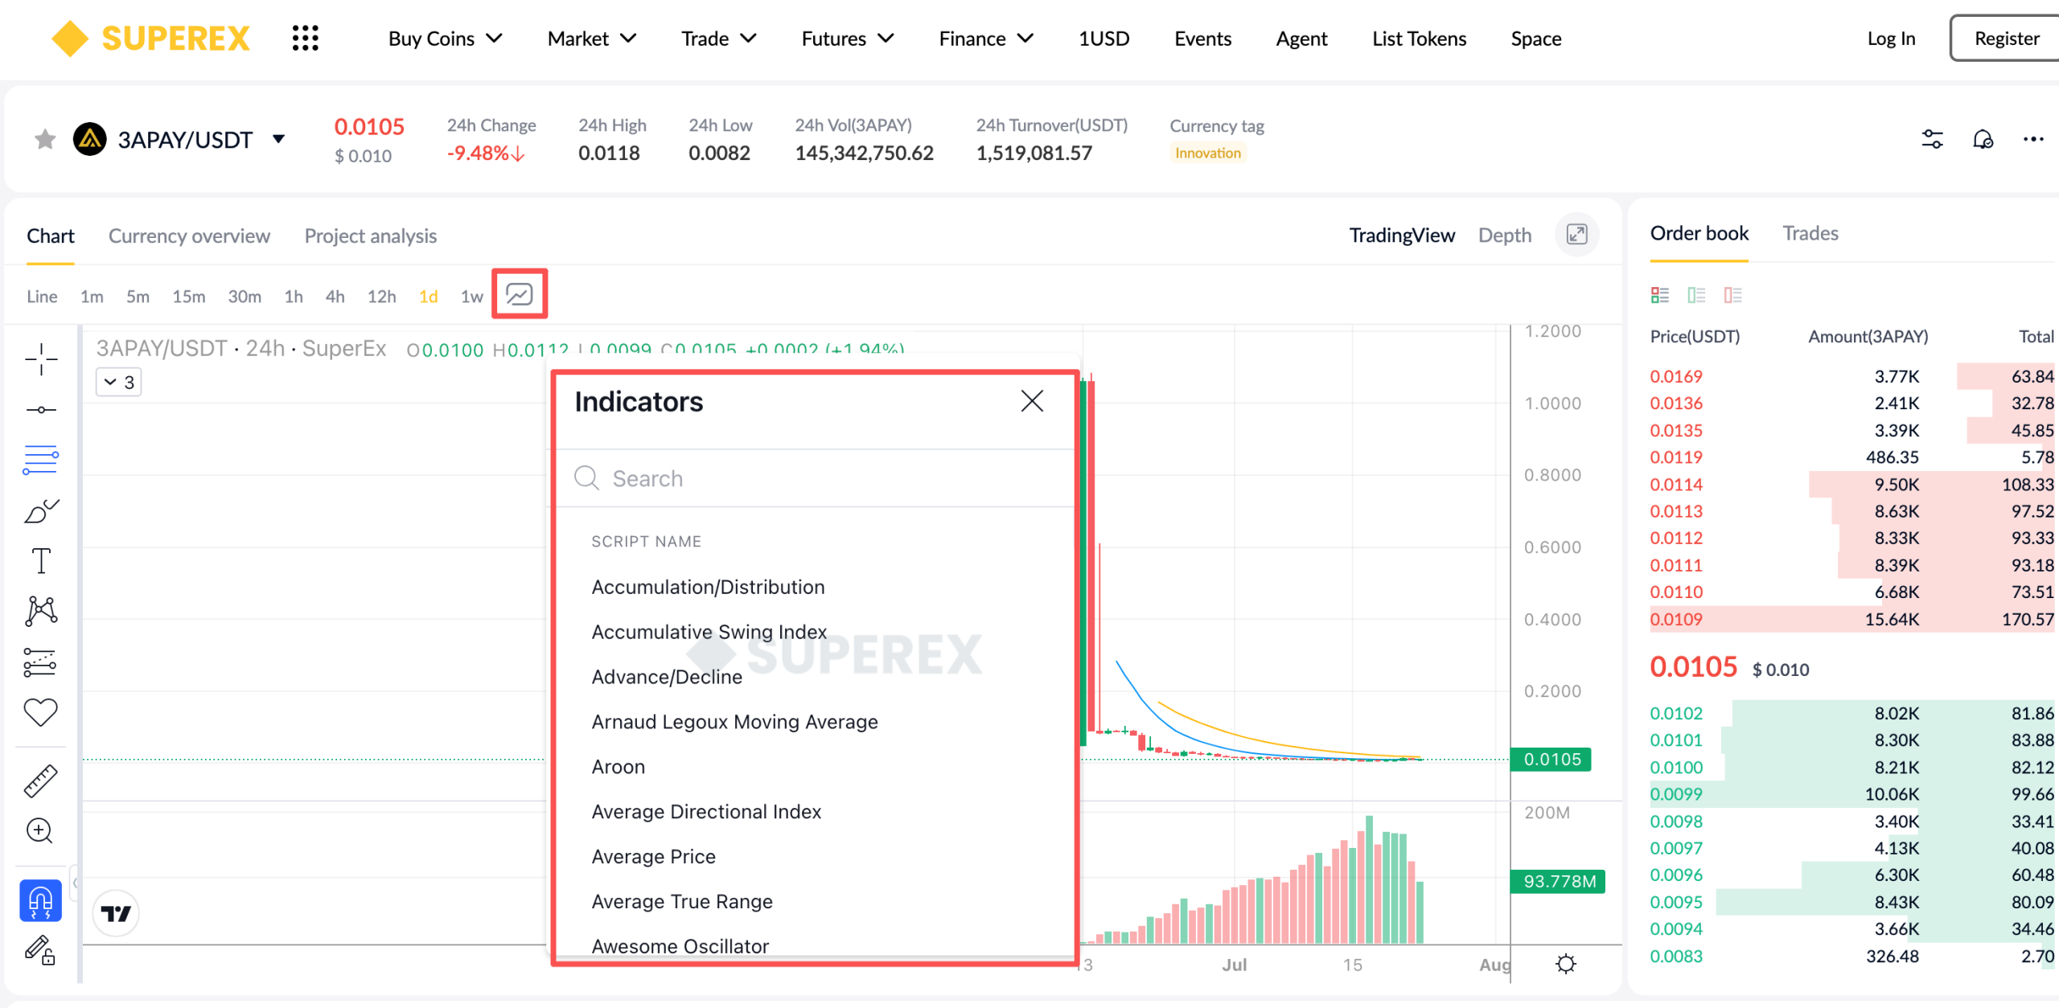2059x1008 pixels.
Task: Collapse the indicator legend showing 3
Action: click(x=119, y=382)
